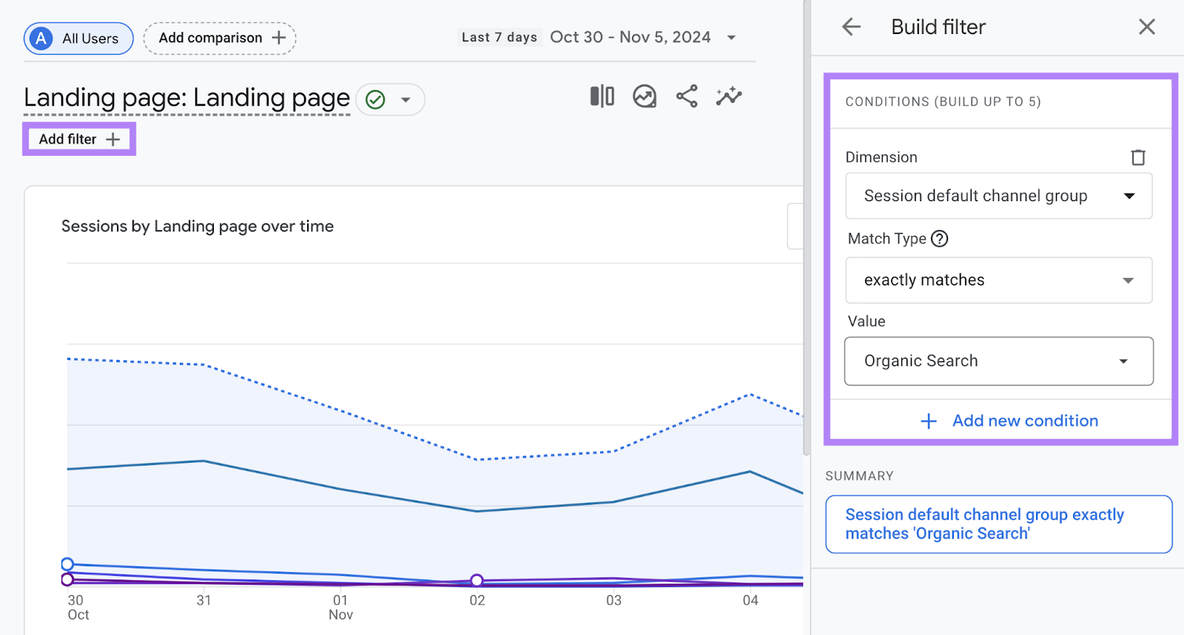This screenshot has height=635, width=1184.
Task: Click the Nov 02 data point marker
Action: (477, 580)
